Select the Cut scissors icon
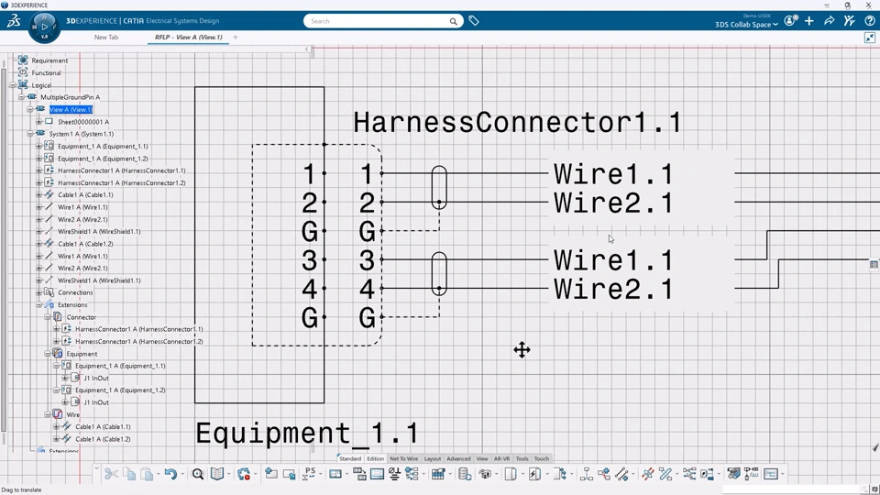880x495 pixels. point(111,474)
